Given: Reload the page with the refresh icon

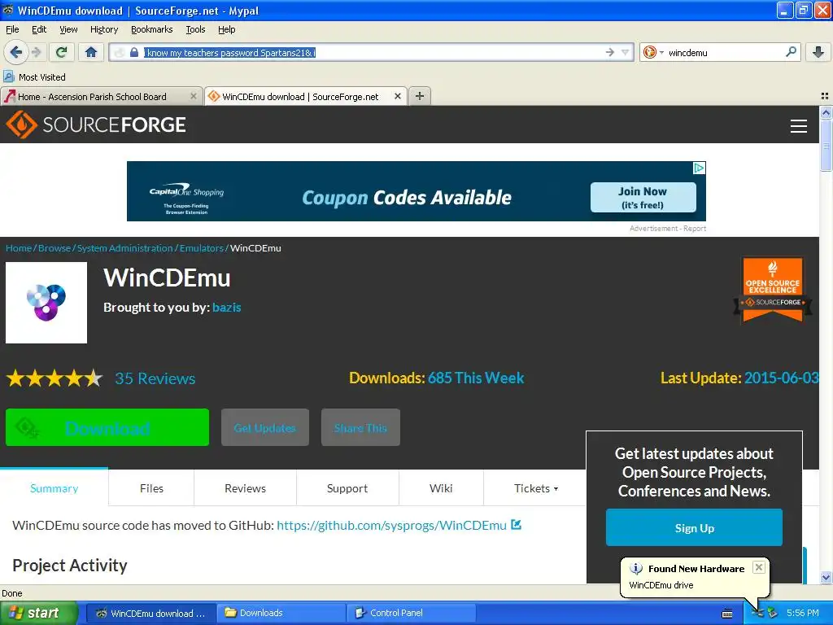Looking at the screenshot, I should tap(61, 52).
